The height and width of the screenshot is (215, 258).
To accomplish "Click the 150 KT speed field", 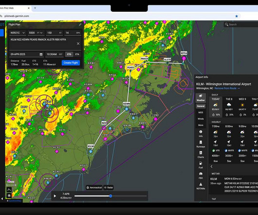I will click(x=55, y=33).
